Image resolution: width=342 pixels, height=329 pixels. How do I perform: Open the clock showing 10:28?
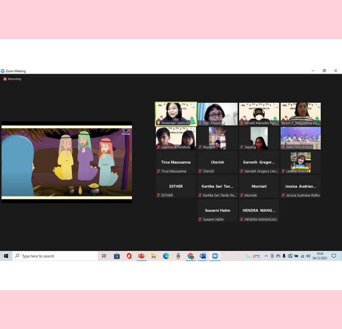point(320,254)
